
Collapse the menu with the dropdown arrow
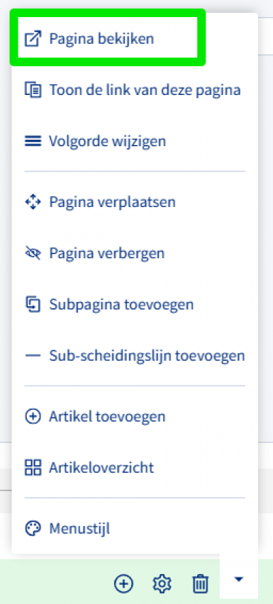238,579
